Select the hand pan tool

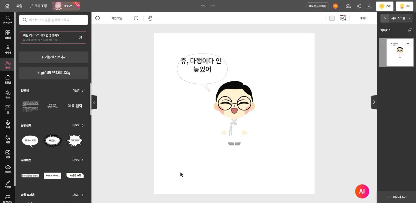(150, 18)
